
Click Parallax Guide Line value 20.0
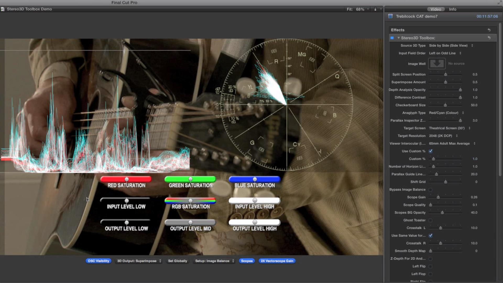coord(474,174)
